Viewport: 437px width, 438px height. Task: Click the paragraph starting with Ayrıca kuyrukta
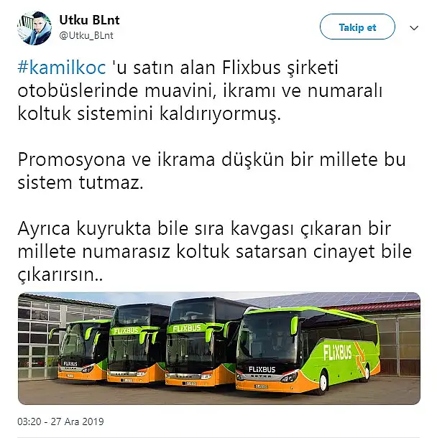214,251
